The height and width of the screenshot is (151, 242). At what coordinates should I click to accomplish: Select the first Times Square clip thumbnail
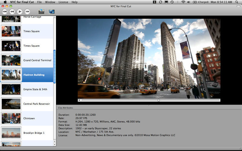tap(11, 31)
